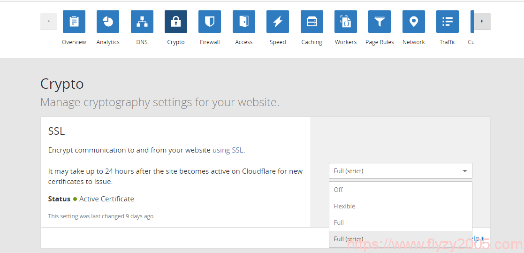This screenshot has height=253, width=524.
Task: Open the Speed lightning bolt icon
Action: pyautogui.click(x=278, y=22)
